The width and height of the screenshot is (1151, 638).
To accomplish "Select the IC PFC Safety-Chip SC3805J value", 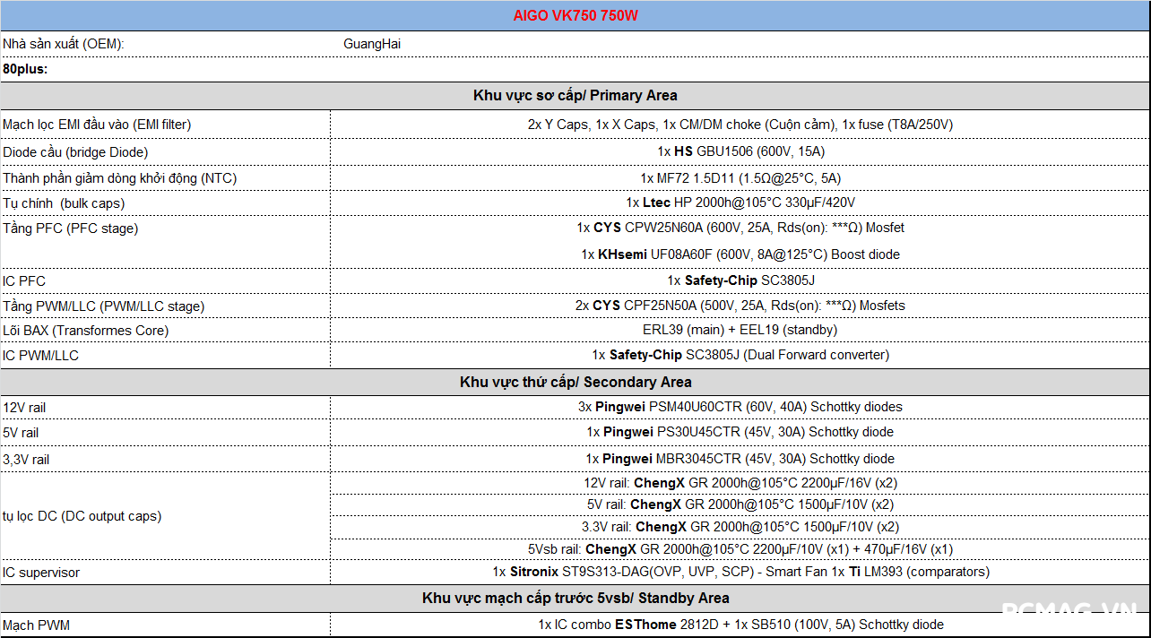I will pyautogui.click(x=740, y=280).
